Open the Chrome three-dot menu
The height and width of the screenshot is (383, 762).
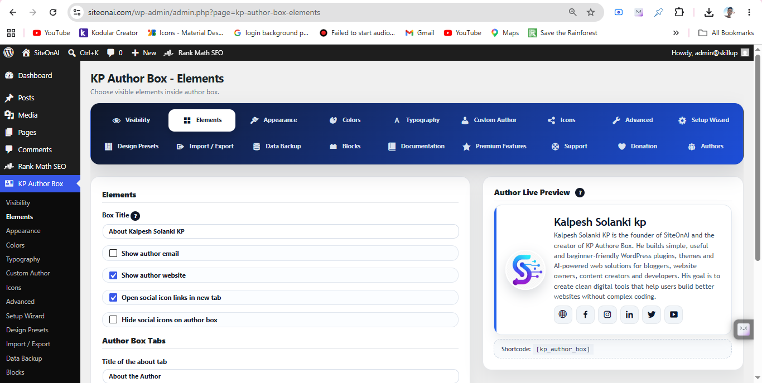point(749,12)
